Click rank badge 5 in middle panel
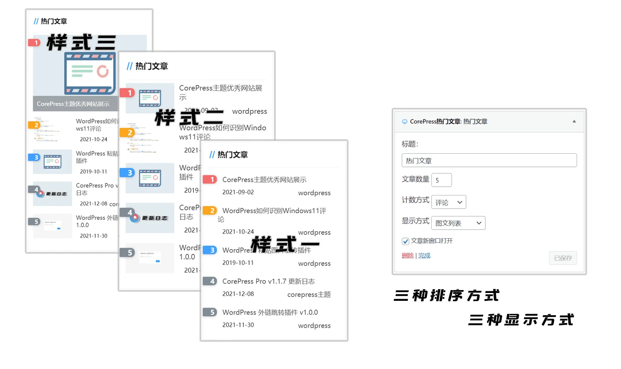Viewport: 621px width, 369px height. [128, 252]
